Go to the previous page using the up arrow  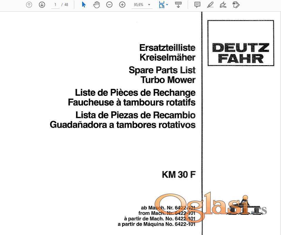click(x=29, y=5)
